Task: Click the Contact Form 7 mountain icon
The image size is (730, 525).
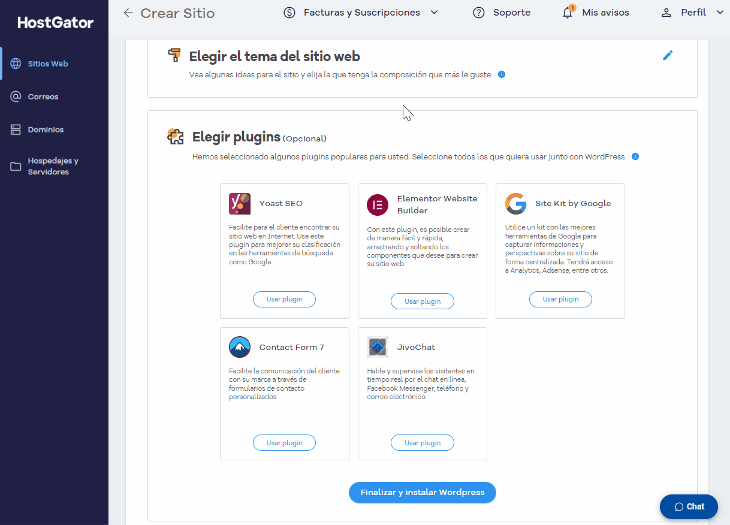Action: [x=240, y=347]
